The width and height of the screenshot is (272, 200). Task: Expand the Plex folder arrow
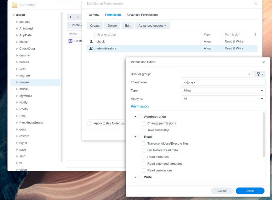[17, 116]
